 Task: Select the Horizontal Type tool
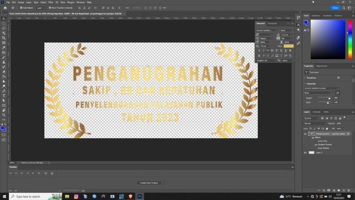tap(4, 96)
